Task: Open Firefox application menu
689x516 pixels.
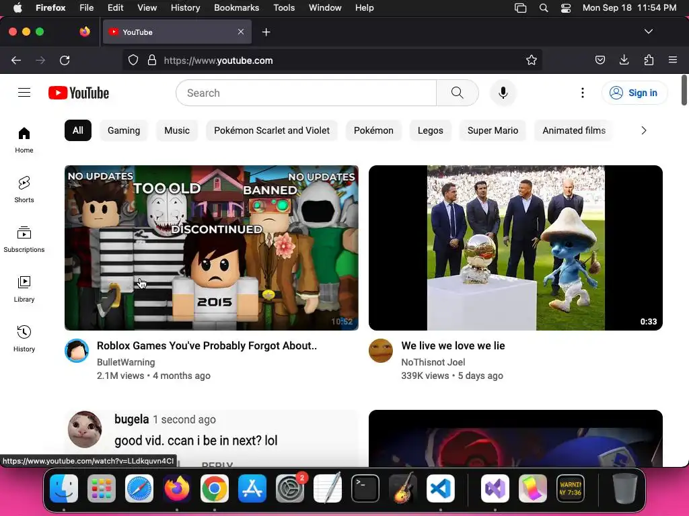Action: tap(673, 60)
